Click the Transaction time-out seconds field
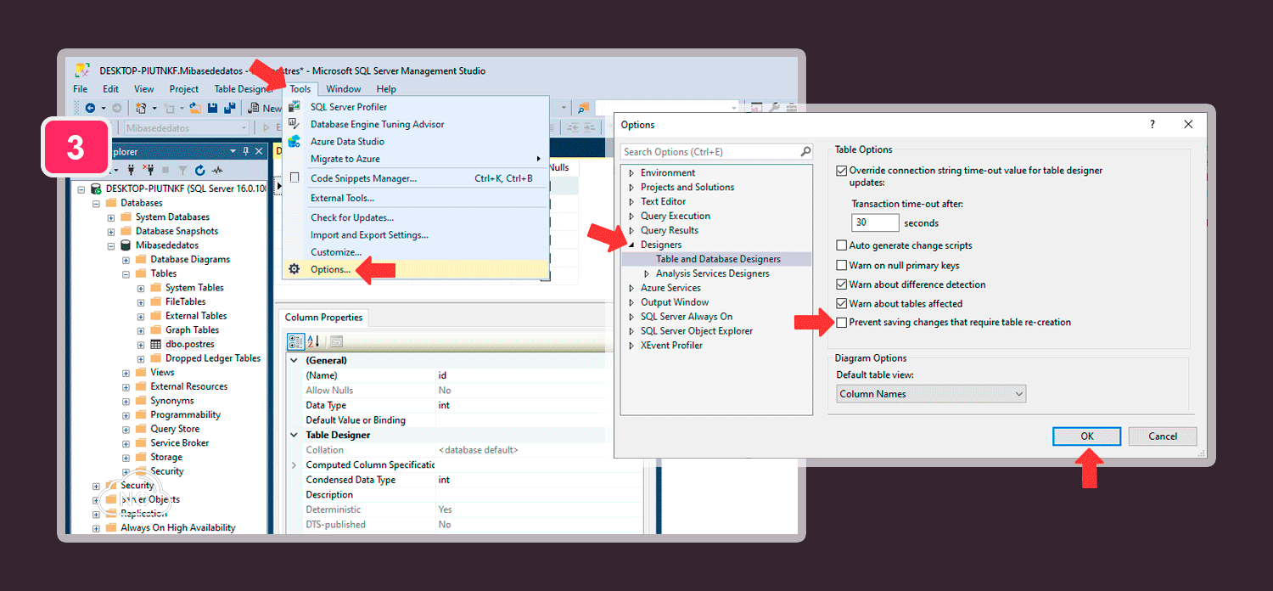This screenshot has height=591, width=1273. tap(875, 222)
